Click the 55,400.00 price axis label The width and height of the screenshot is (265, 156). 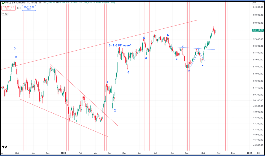pos(259,53)
